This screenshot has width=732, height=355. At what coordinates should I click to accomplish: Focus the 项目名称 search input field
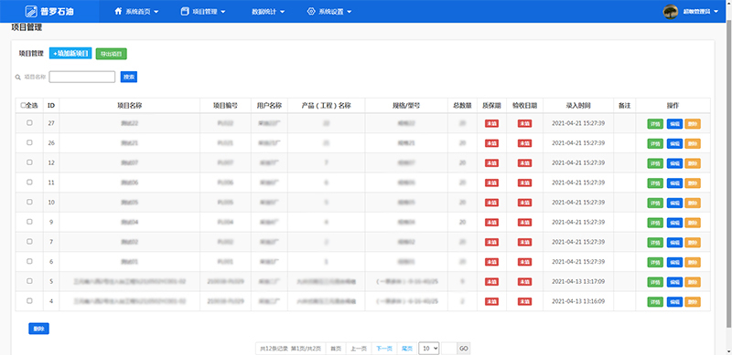[x=82, y=77]
